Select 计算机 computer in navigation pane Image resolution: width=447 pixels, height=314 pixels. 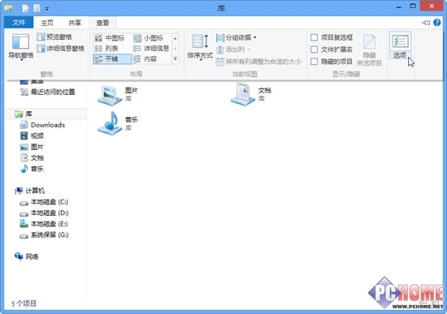[x=29, y=191]
